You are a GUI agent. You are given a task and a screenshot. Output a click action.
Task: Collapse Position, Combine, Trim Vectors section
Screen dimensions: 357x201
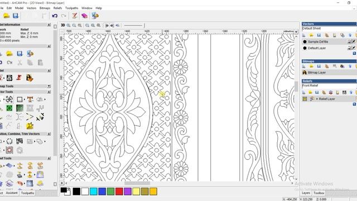point(49,134)
